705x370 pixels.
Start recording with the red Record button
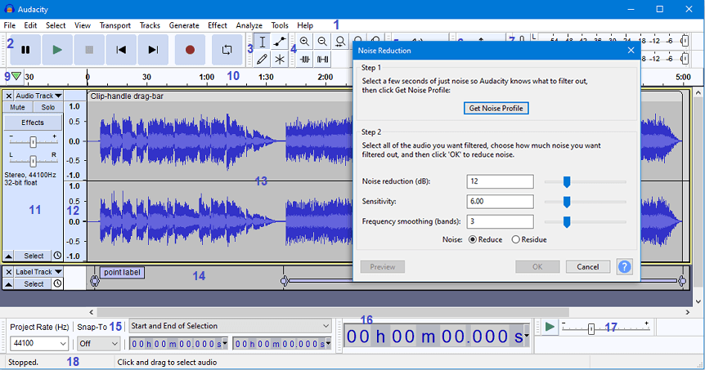pos(190,50)
